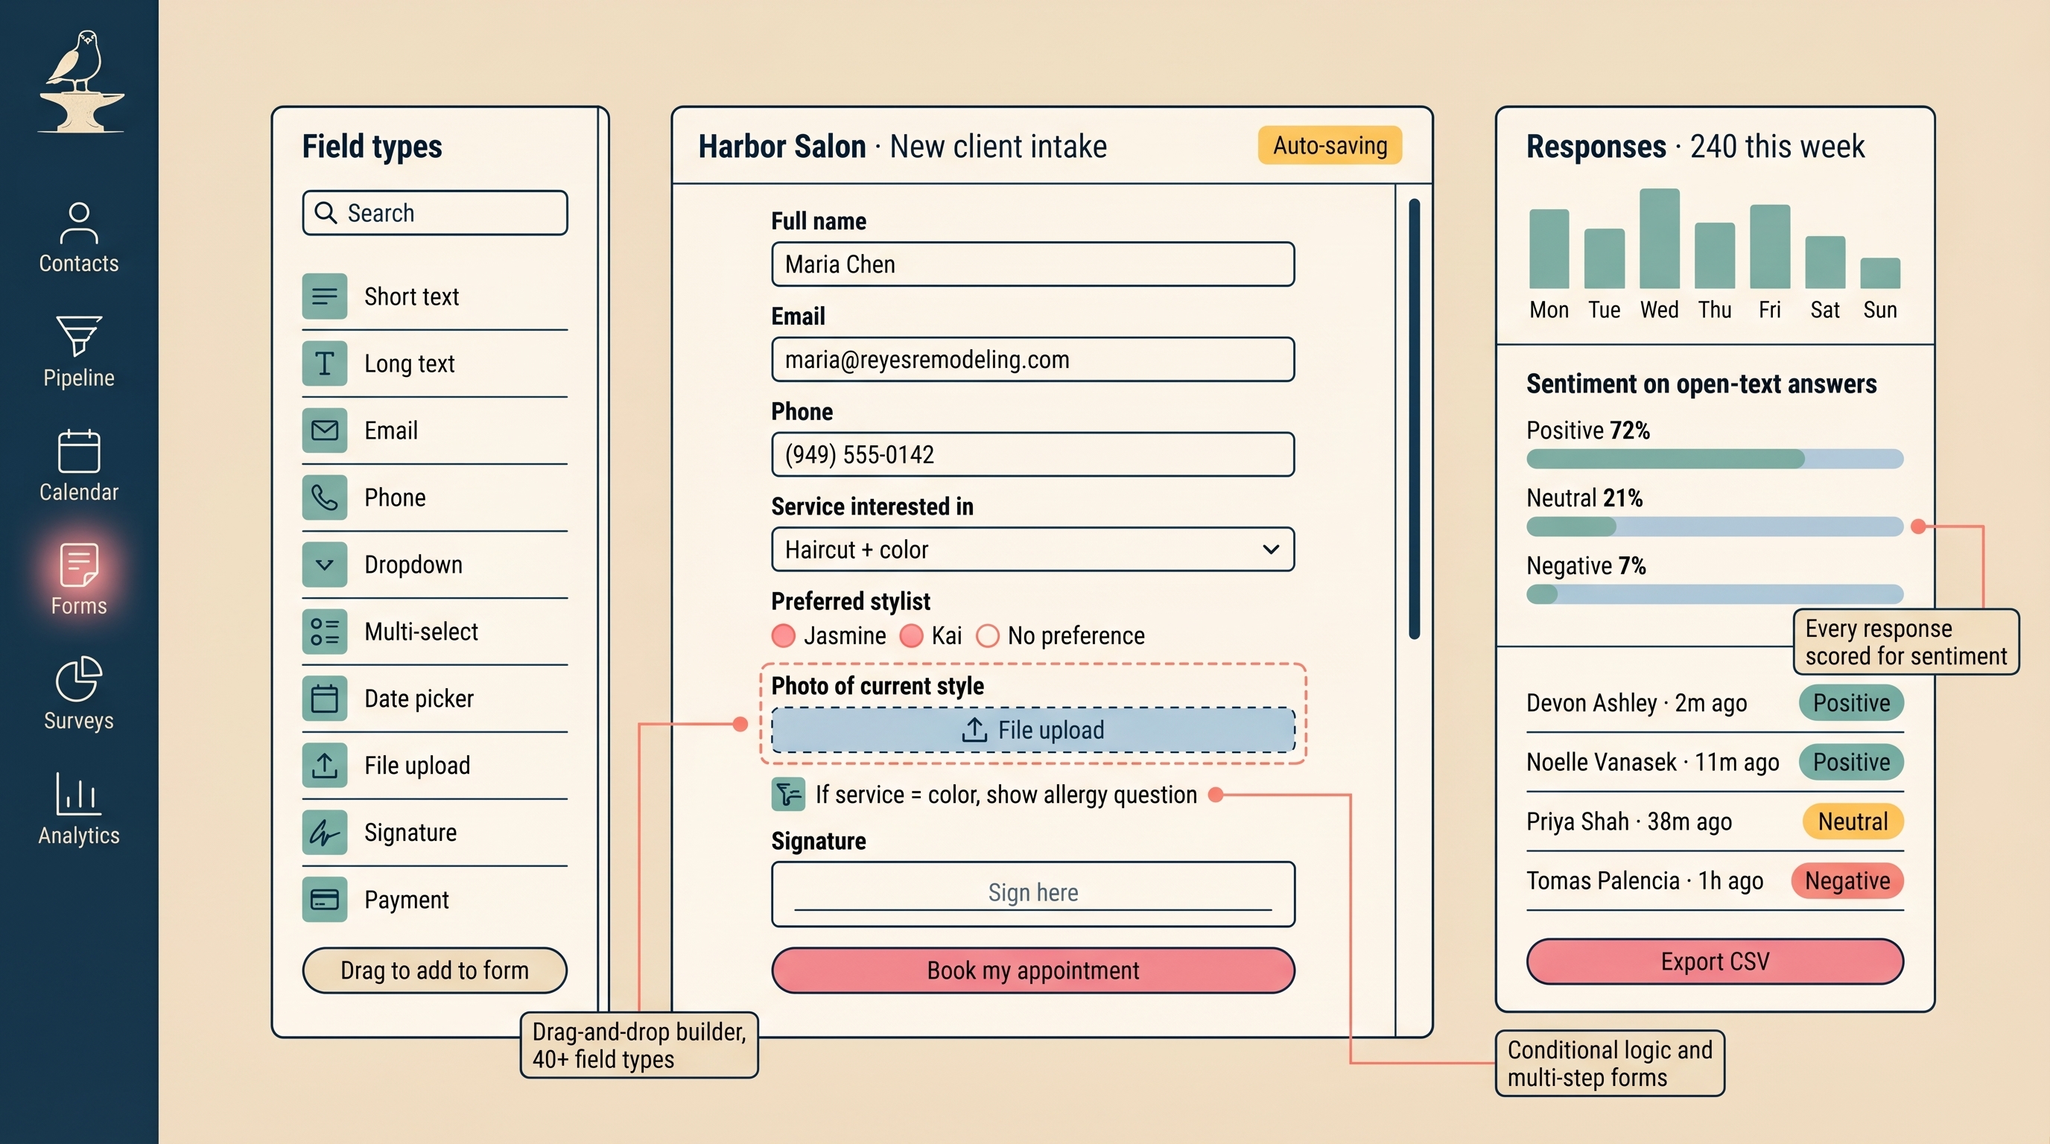The height and width of the screenshot is (1144, 2050).
Task: Click the Positive 72% sentiment bar
Action: coord(1715,458)
